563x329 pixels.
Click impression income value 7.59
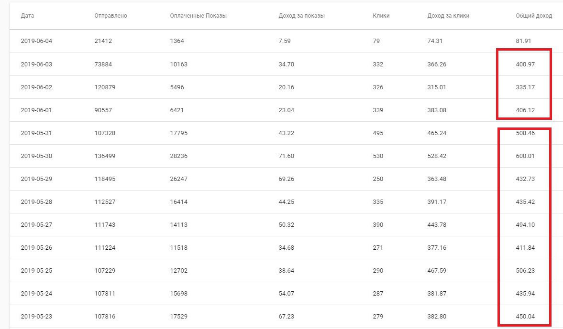point(285,41)
